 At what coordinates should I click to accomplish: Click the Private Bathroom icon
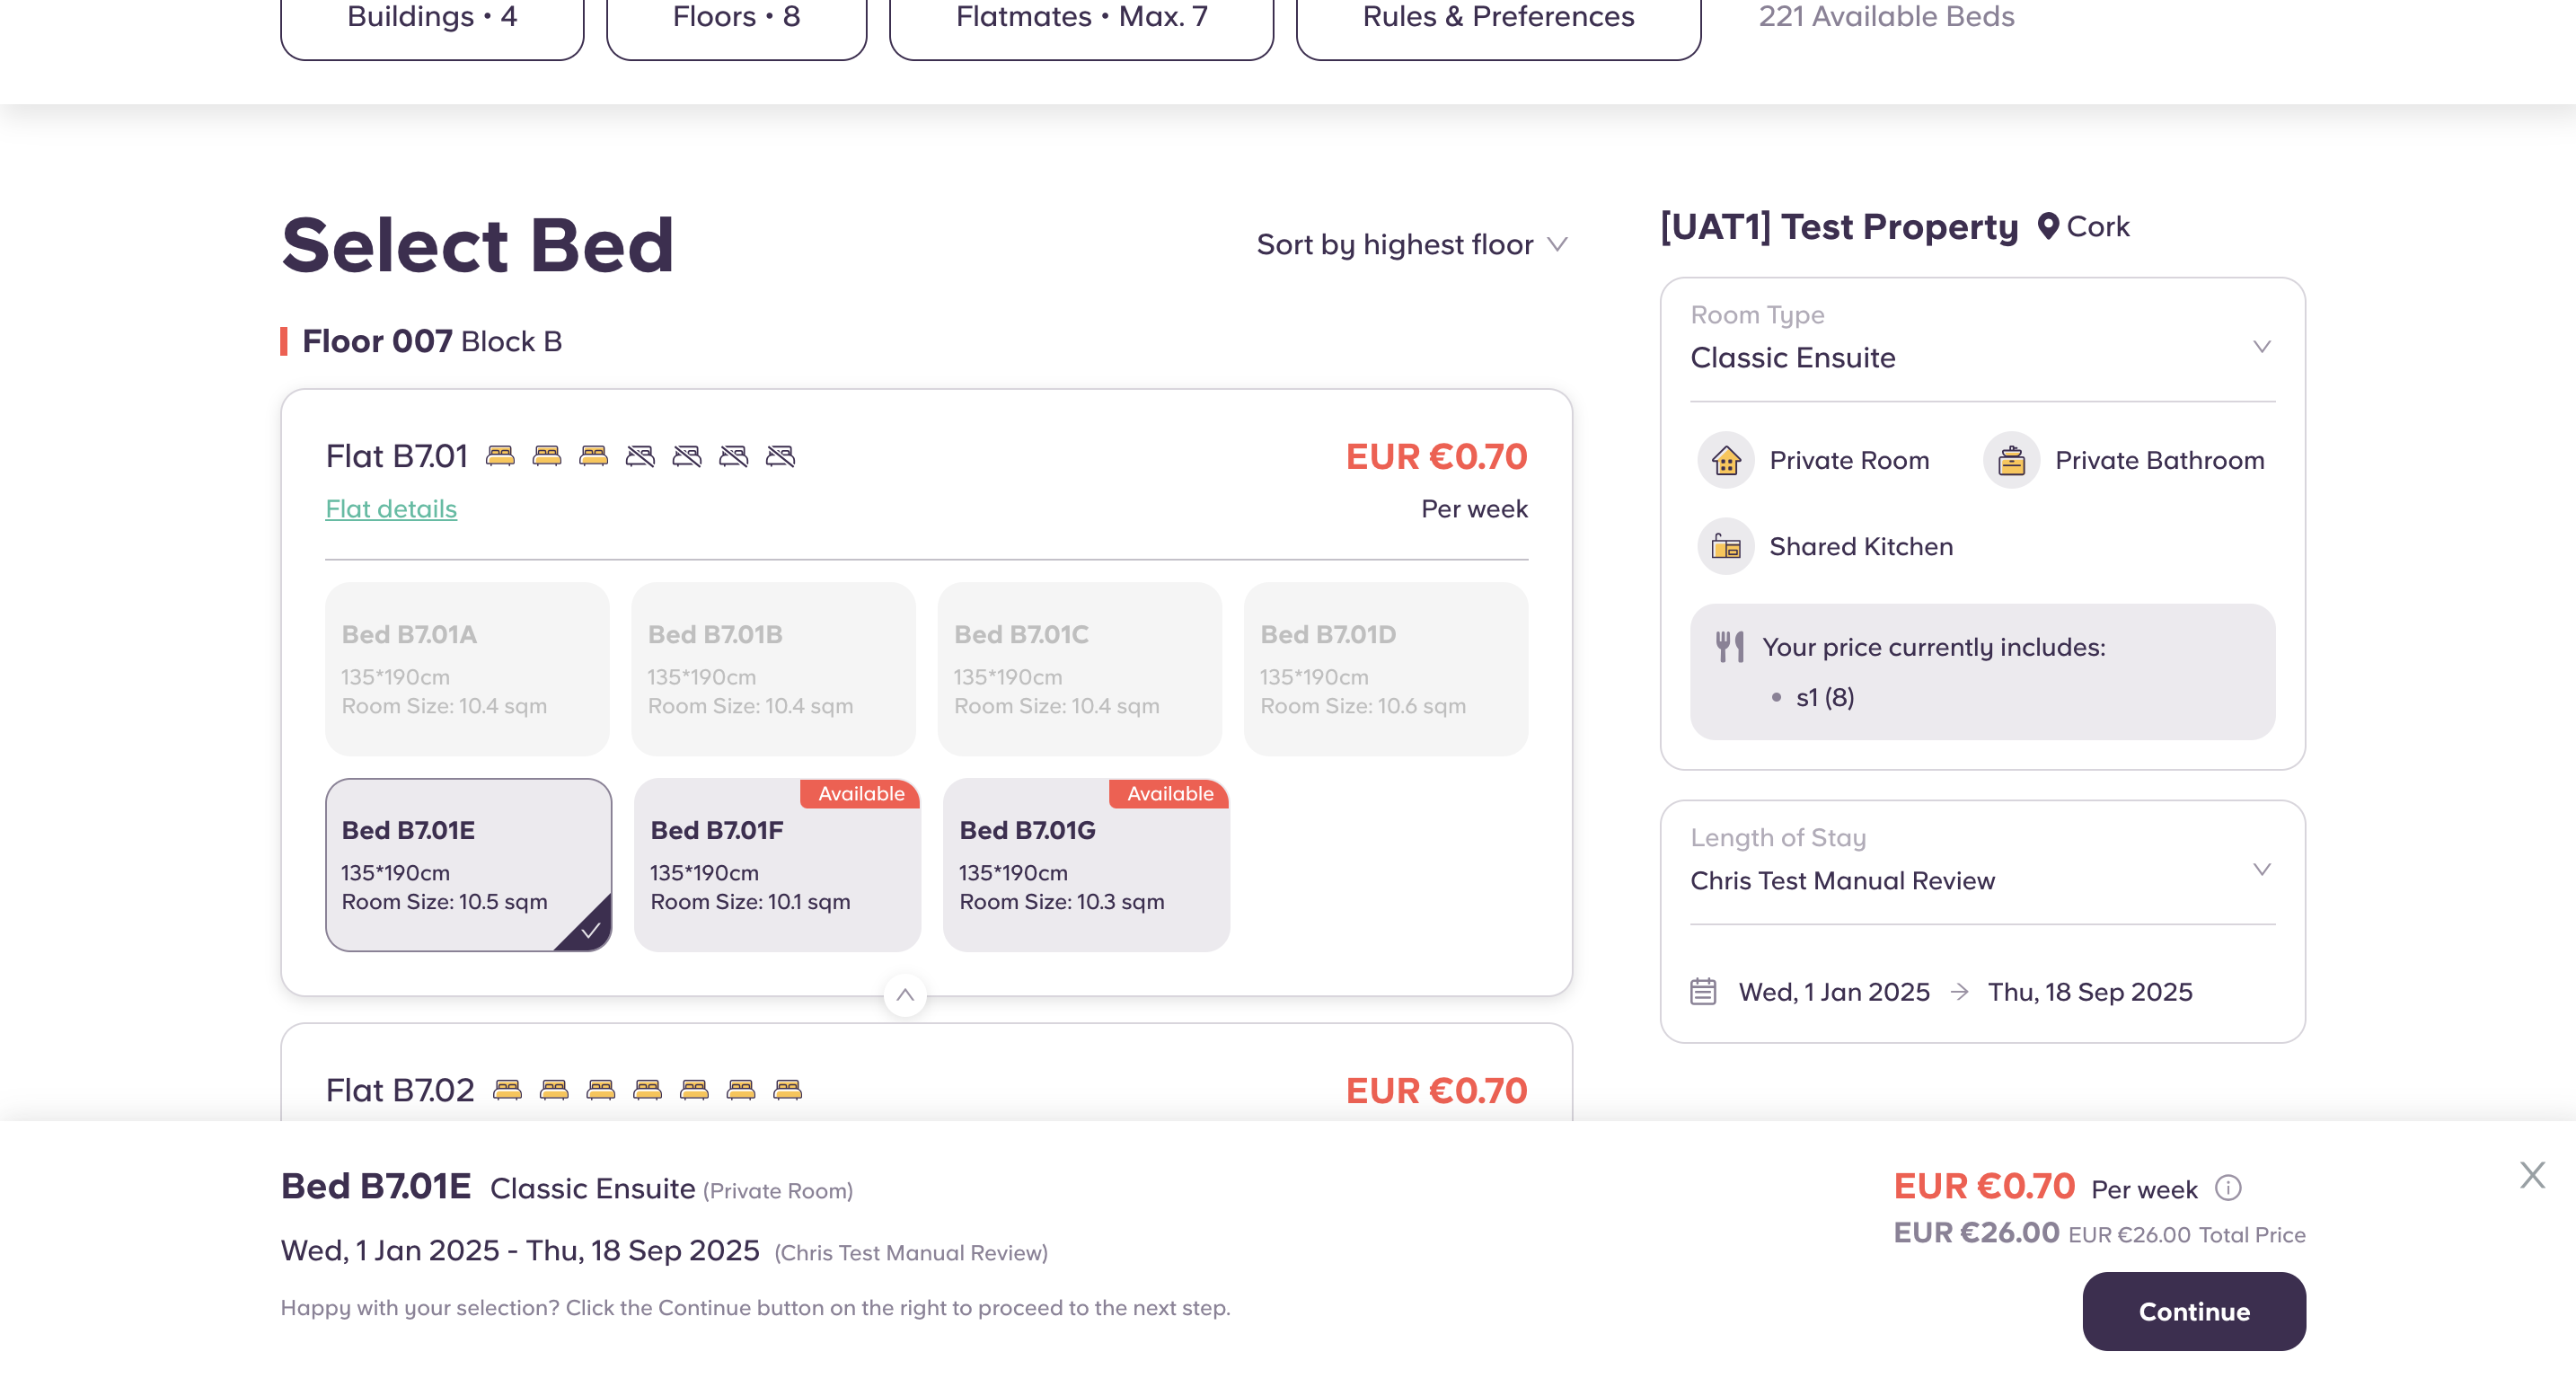2011,460
